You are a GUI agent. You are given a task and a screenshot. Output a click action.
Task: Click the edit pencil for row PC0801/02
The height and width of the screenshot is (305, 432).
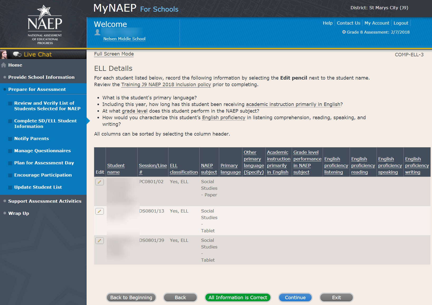click(x=100, y=182)
